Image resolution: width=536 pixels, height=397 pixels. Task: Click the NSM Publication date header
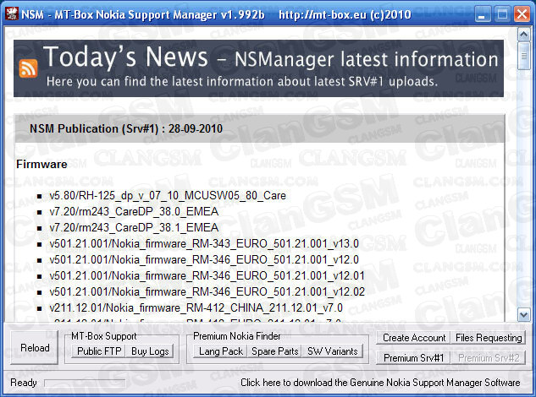pyautogui.click(x=126, y=129)
